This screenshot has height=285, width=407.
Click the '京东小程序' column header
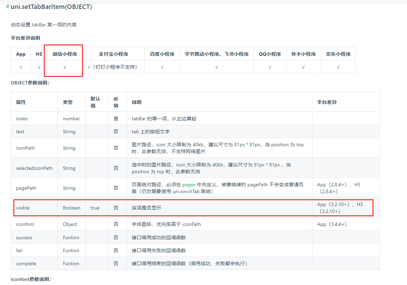click(338, 54)
